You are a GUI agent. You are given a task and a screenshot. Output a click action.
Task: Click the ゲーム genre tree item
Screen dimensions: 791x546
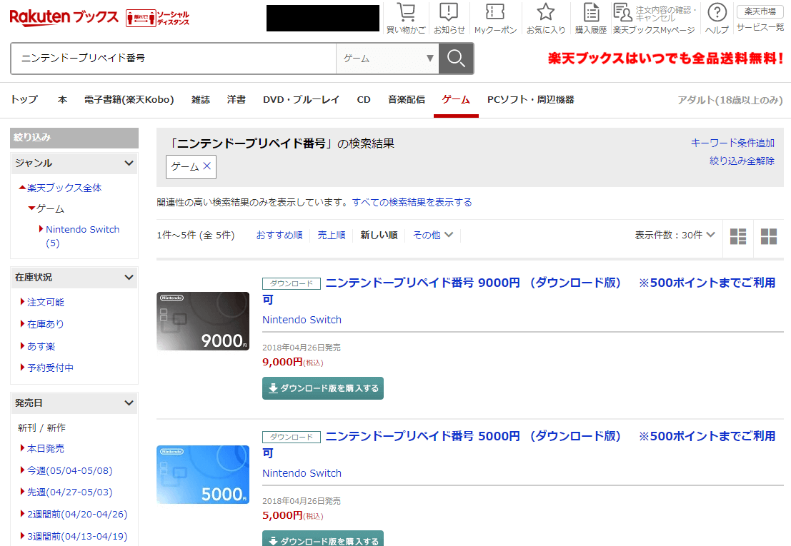[x=50, y=208]
